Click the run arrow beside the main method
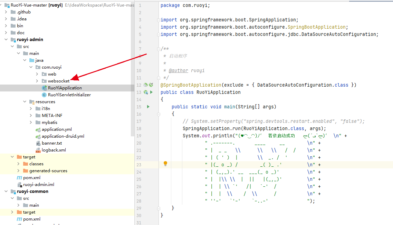393x225 pixels. (x=148, y=107)
